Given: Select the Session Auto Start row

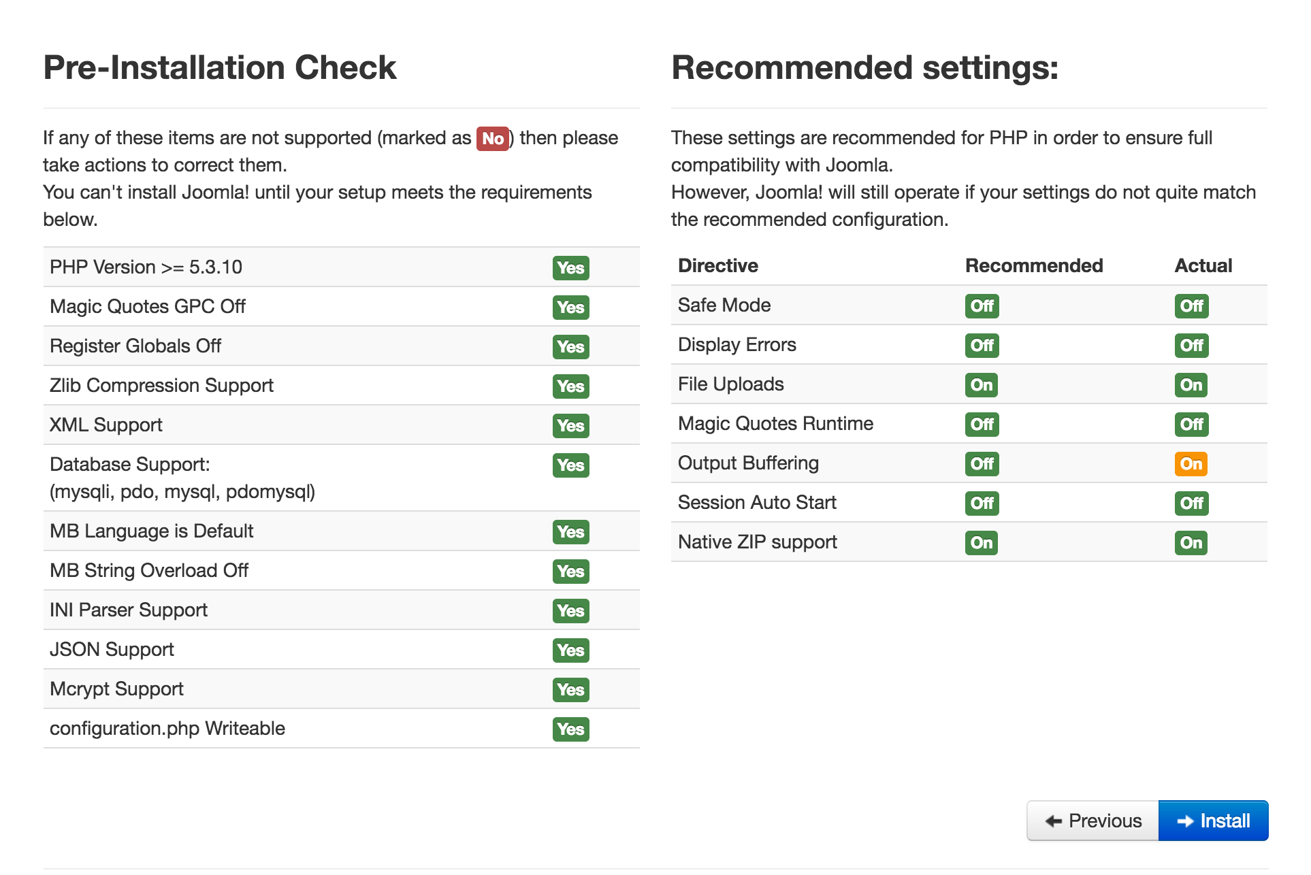Looking at the screenshot, I should coord(756,502).
